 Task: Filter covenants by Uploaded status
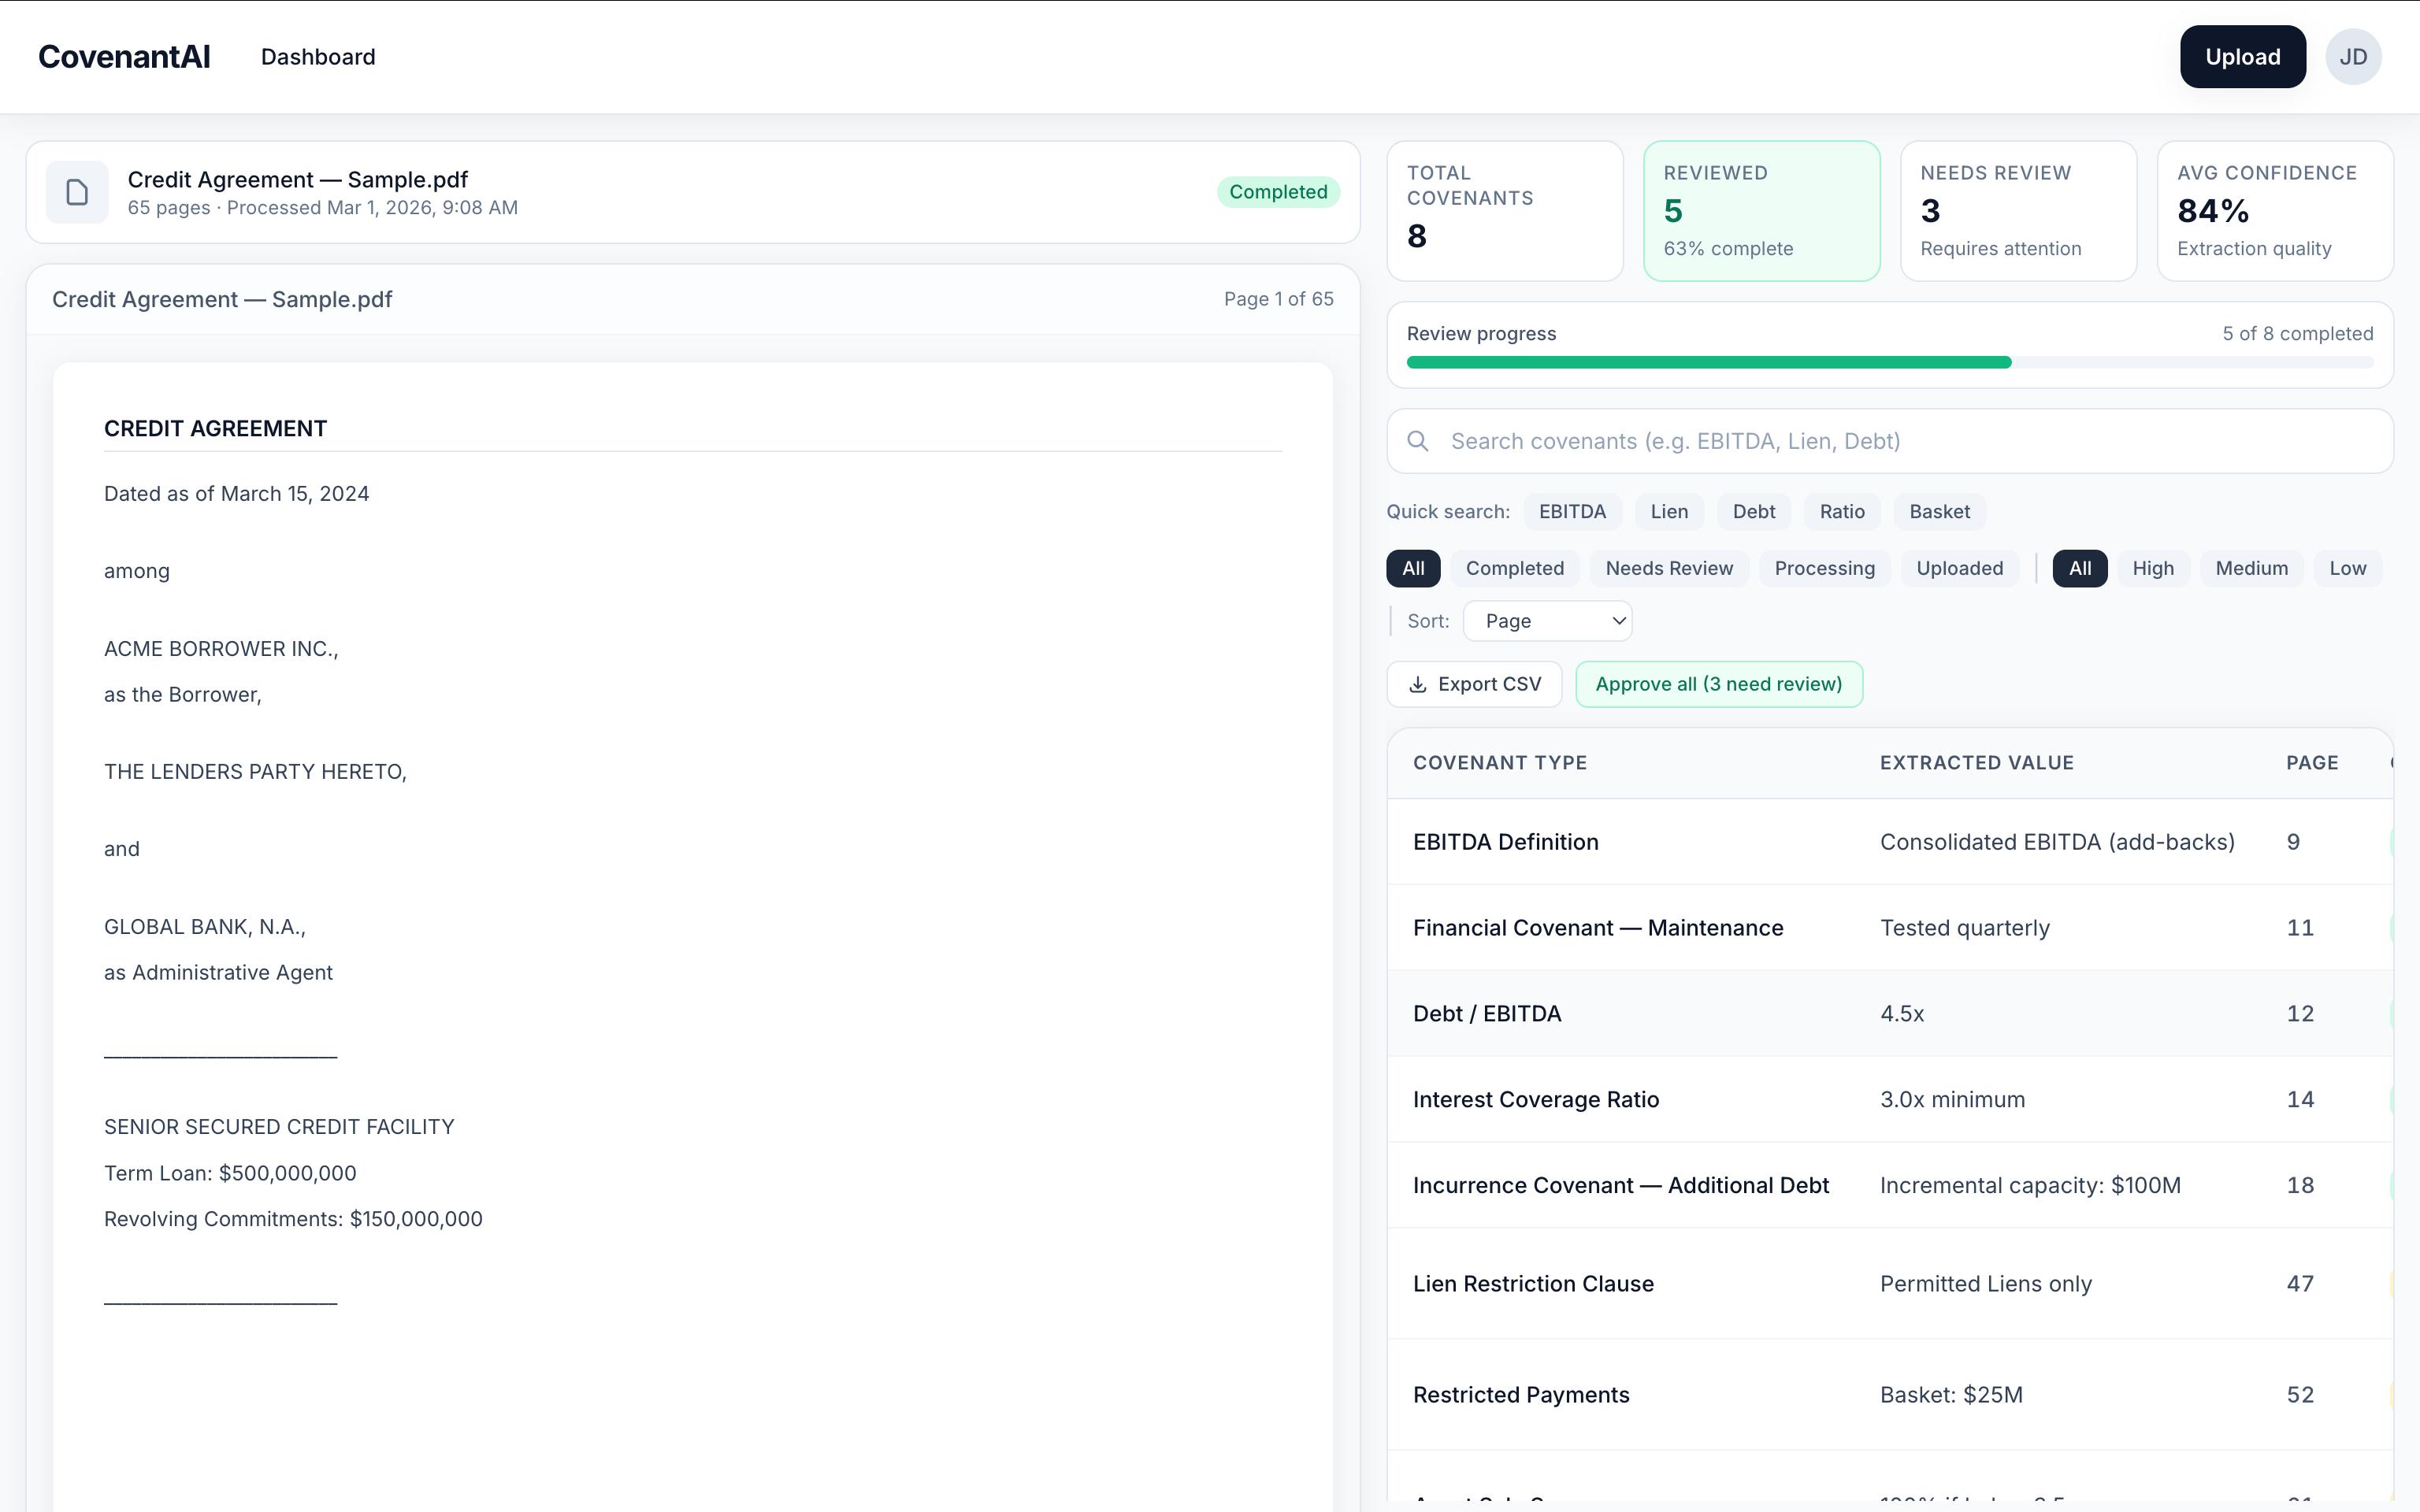[x=1959, y=568]
